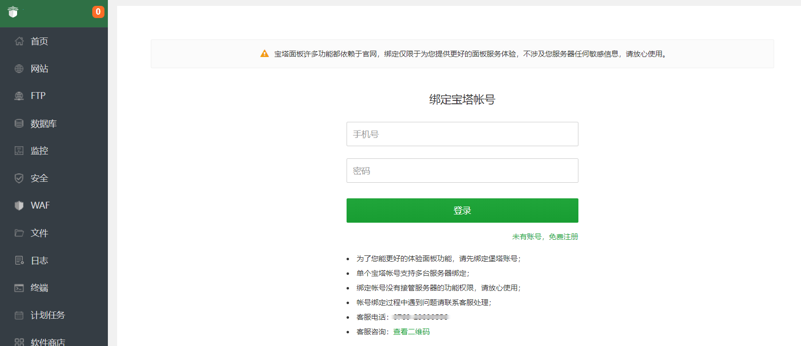Click the monitor chart icon beside 监控
This screenshot has height=346, width=801.
[19, 151]
